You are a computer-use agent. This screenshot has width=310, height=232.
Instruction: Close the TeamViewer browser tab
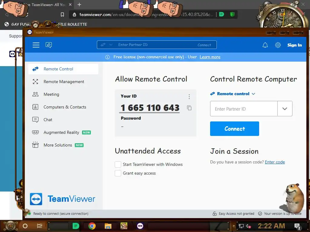point(70,5)
